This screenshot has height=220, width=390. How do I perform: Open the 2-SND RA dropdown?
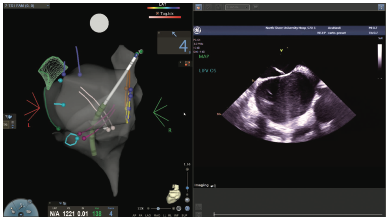click(x=237, y=7)
